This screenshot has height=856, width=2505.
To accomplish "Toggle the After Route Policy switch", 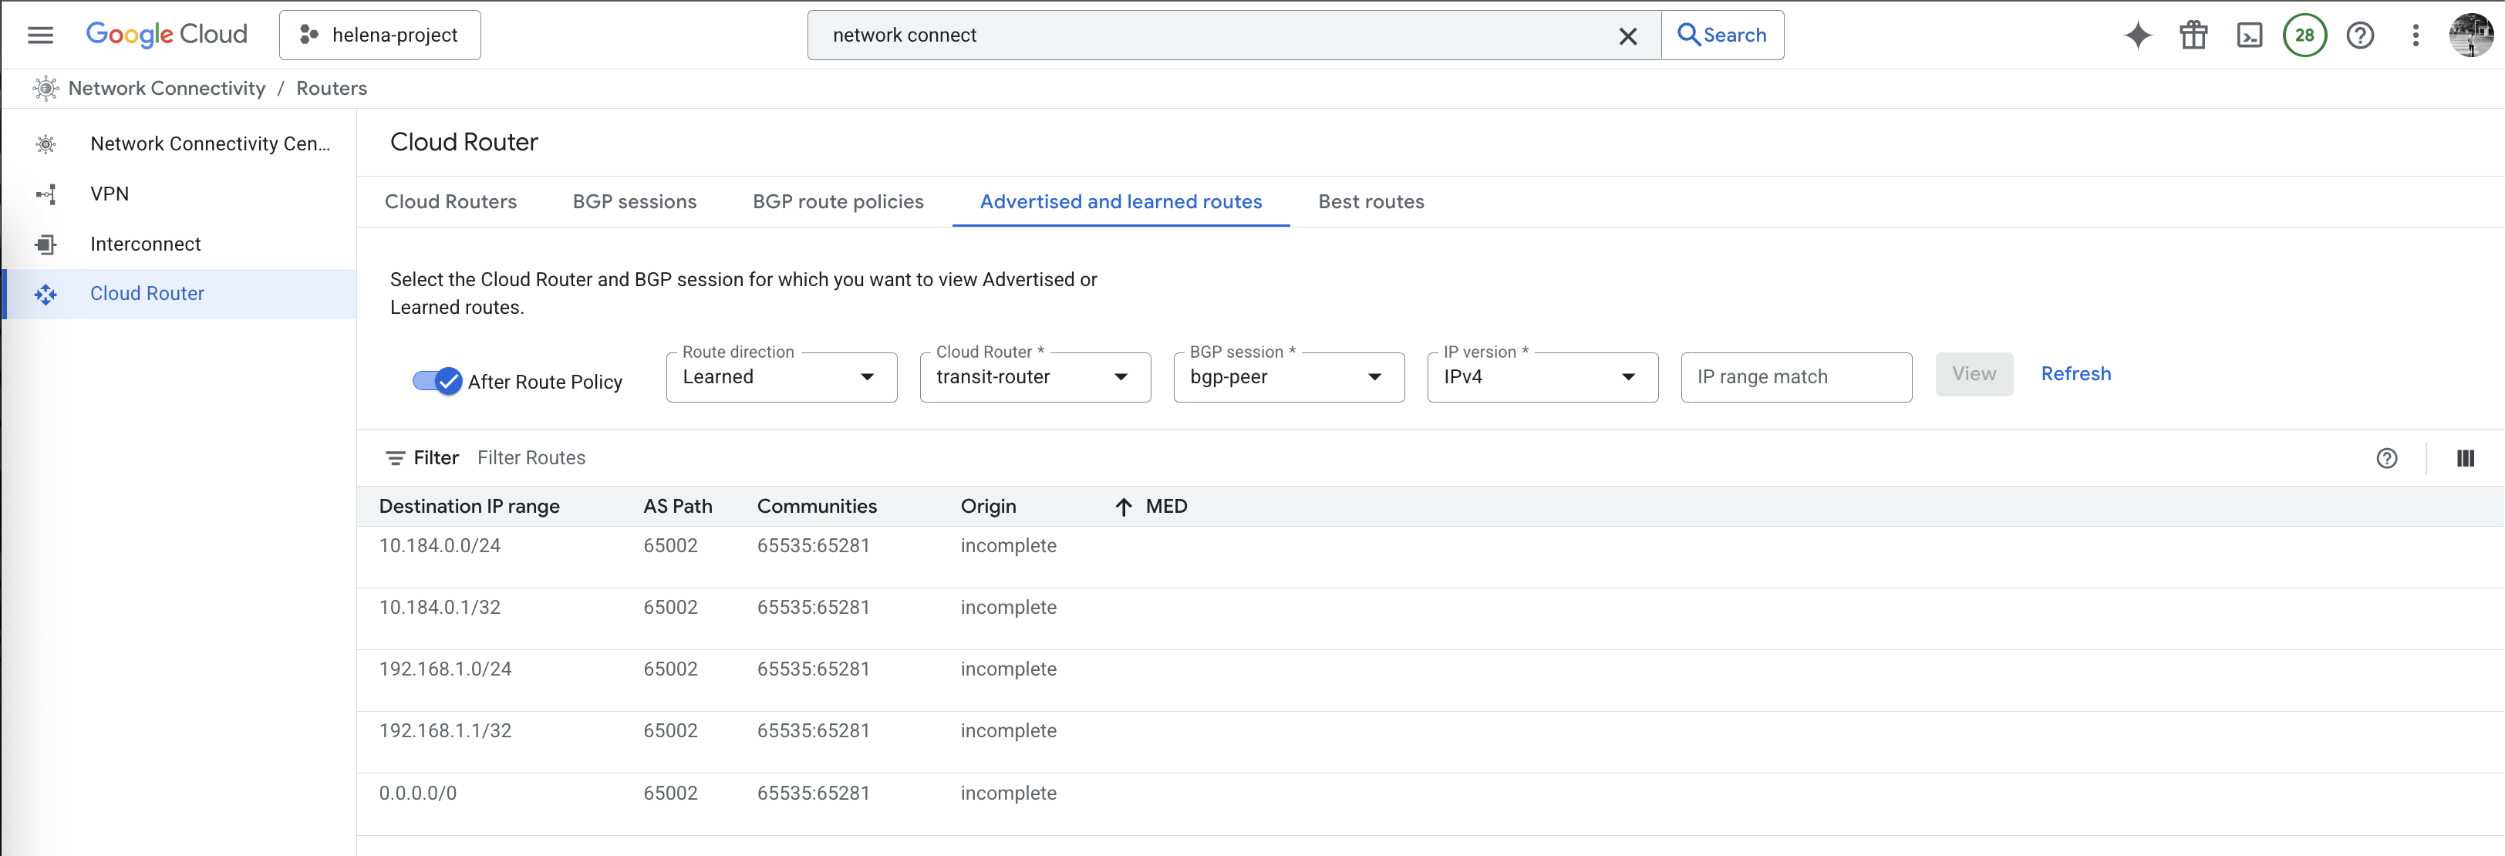I will 437,381.
